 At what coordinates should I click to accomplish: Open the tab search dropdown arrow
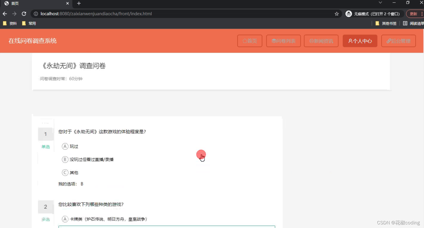click(380, 3)
